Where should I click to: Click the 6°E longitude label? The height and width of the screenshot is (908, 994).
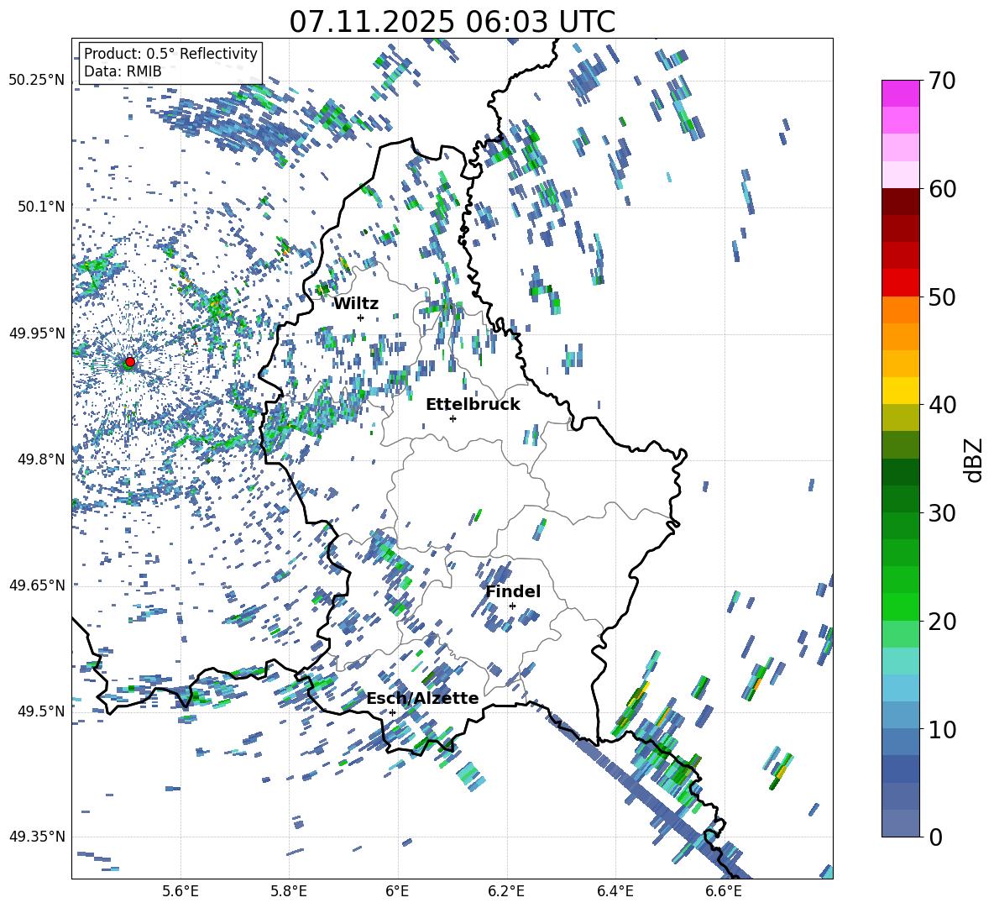point(397,891)
